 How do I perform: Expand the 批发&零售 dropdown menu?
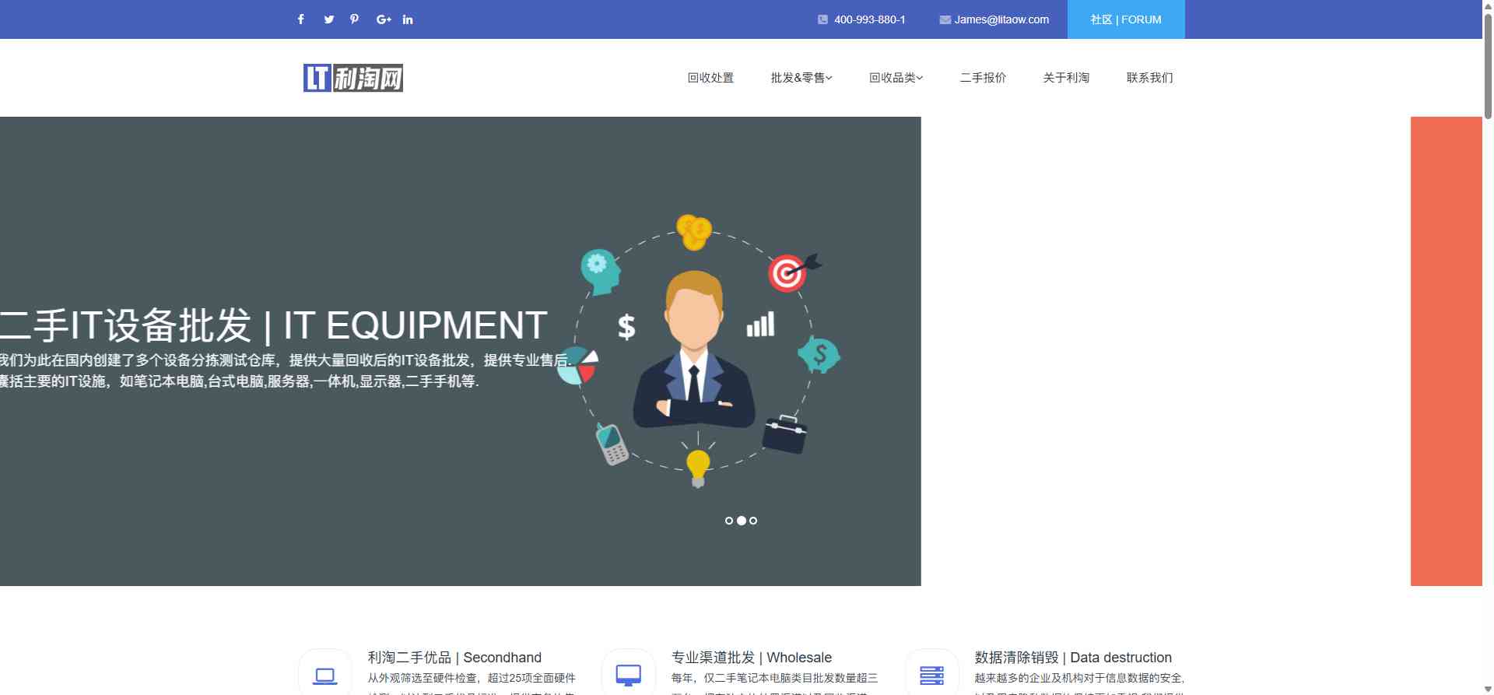coord(801,78)
